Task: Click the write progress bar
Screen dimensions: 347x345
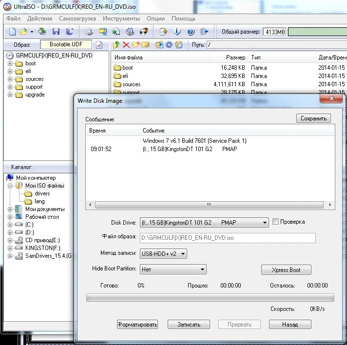Action: (x=210, y=298)
